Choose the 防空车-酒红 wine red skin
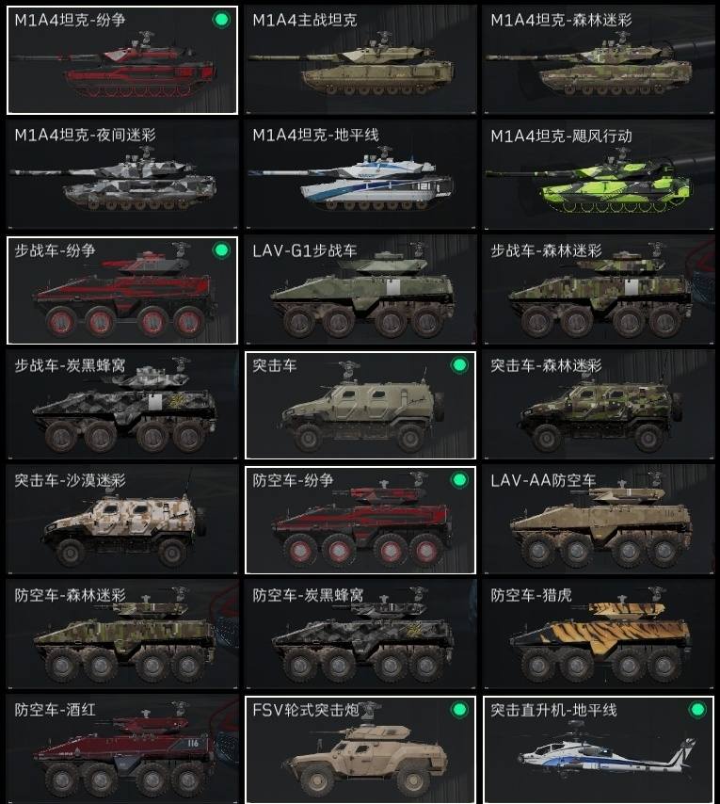This screenshot has height=804, width=720. click(122, 749)
